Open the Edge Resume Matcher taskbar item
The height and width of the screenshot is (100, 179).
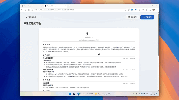85,94
